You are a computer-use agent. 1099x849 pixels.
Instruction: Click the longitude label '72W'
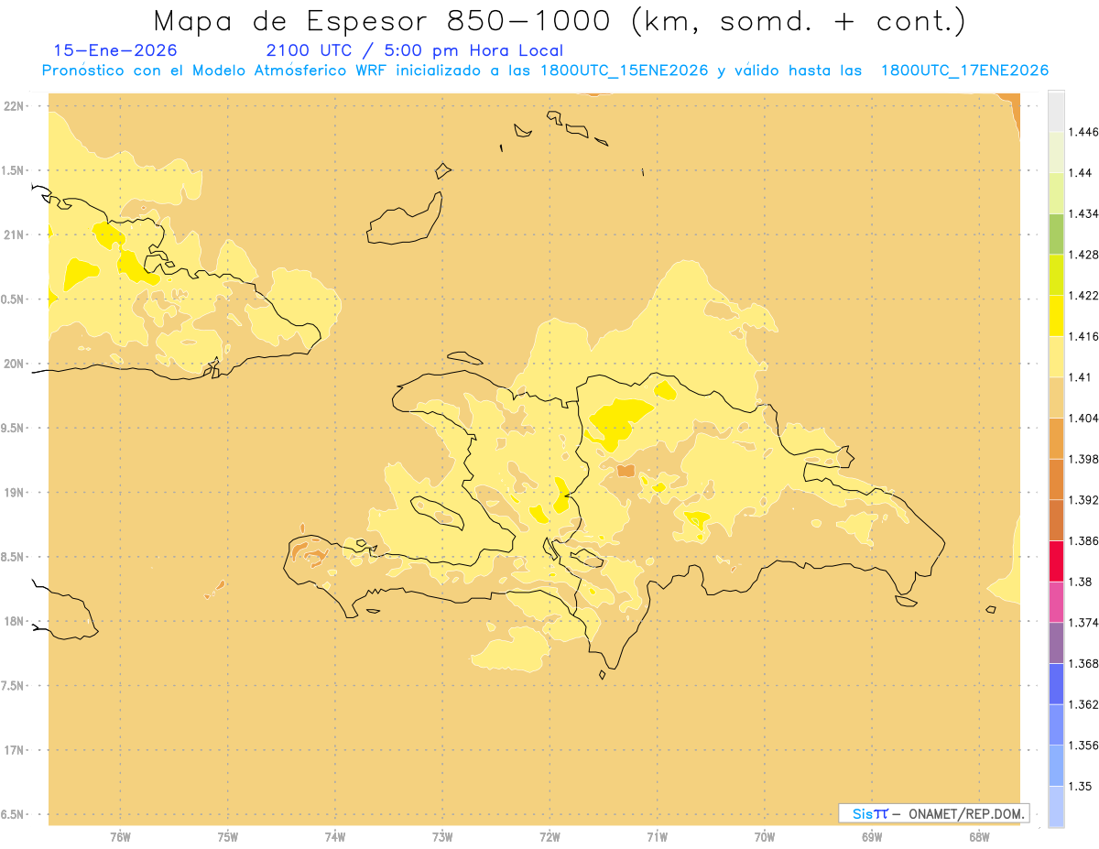pos(549,837)
